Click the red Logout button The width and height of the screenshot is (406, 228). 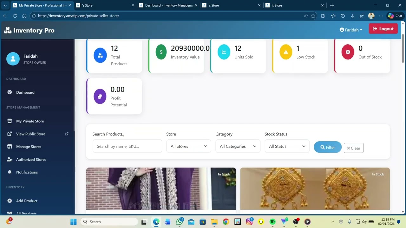(x=383, y=29)
